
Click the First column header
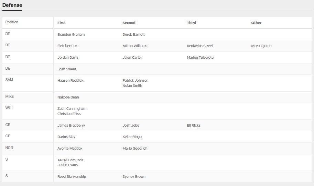[x=62, y=23]
